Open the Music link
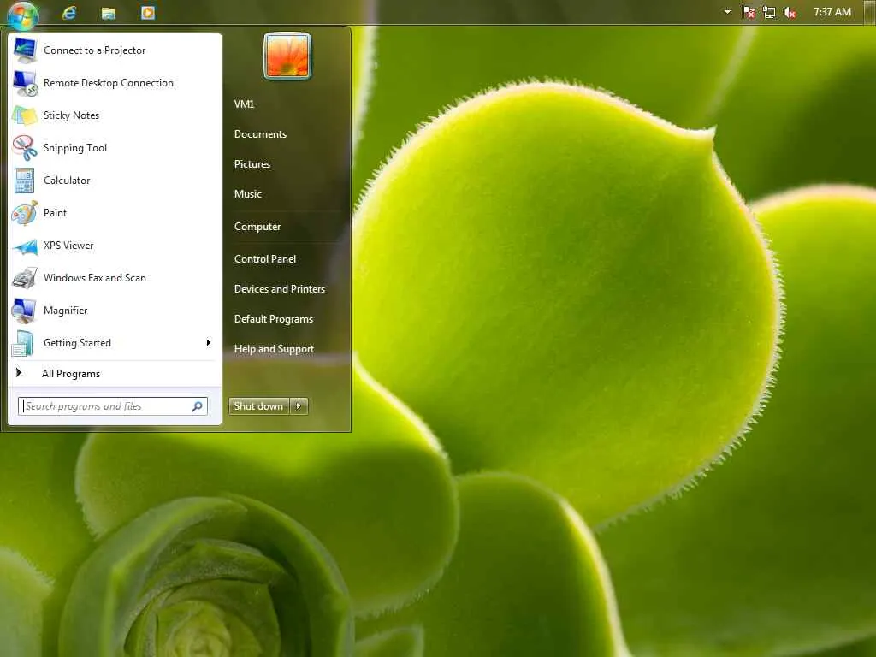The width and height of the screenshot is (876, 657). tap(247, 194)
